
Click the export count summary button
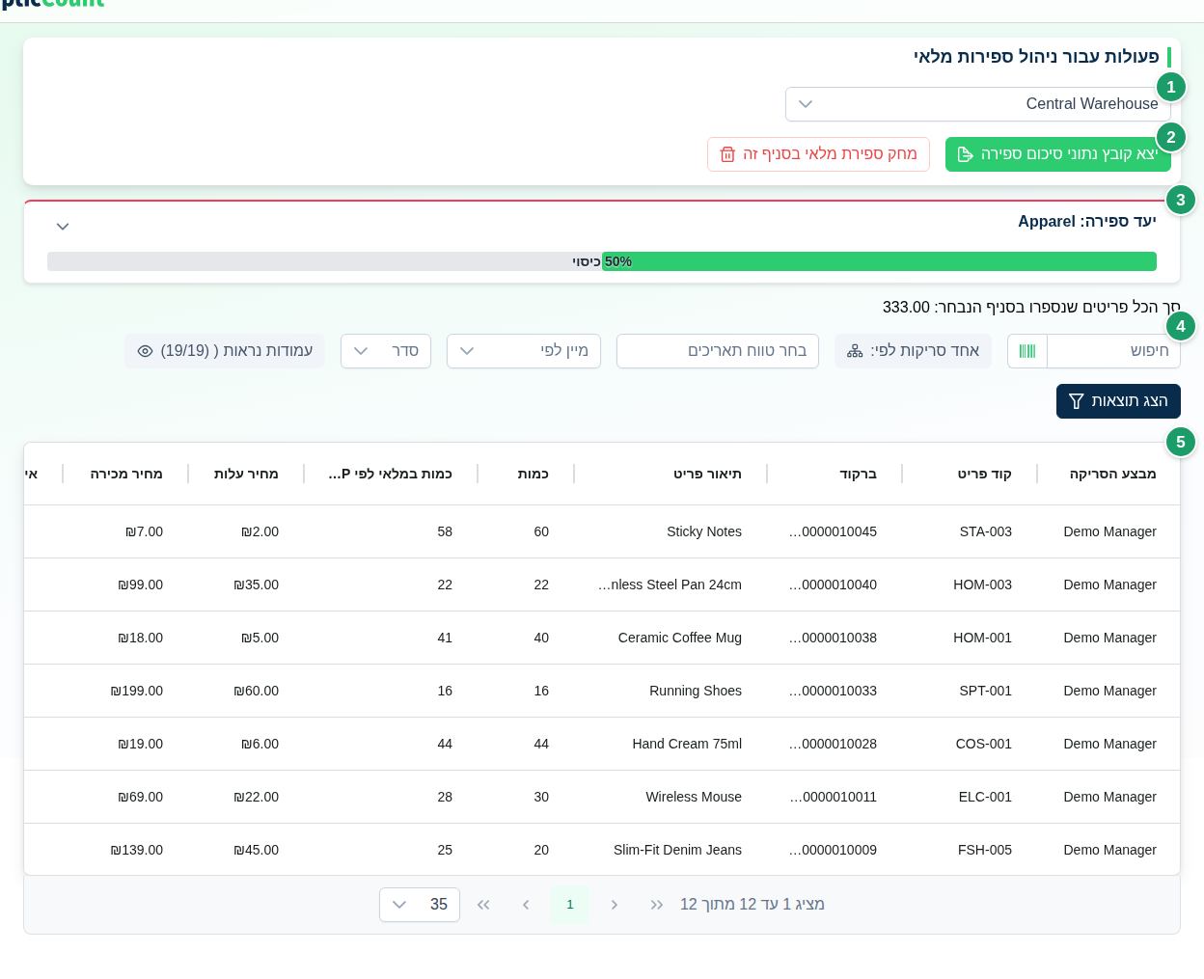coord(1057,154)
